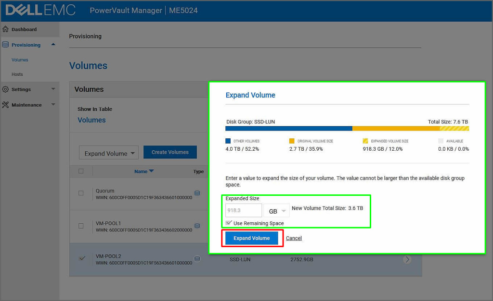
Task: Expand the Settings menu arrow in the sidebar
Action: click(53, 89)
